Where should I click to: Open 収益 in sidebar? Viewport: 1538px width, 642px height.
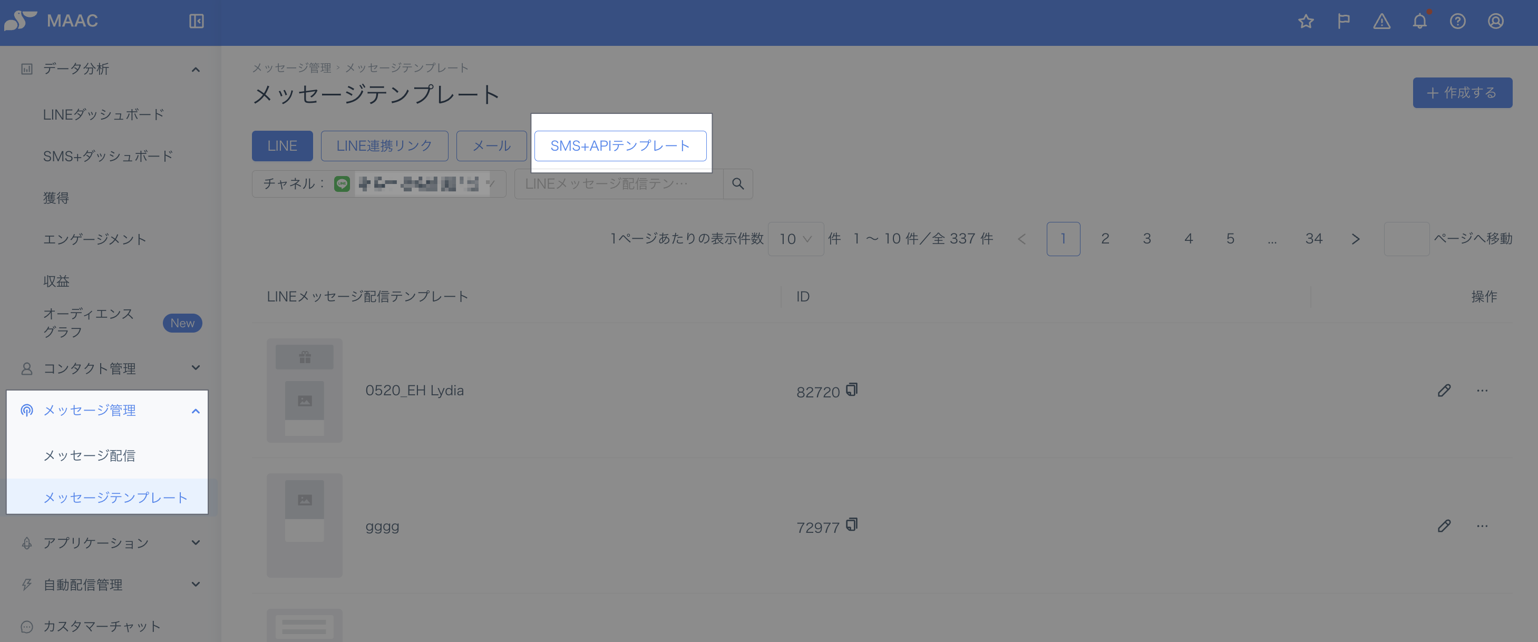click(56, 281)
